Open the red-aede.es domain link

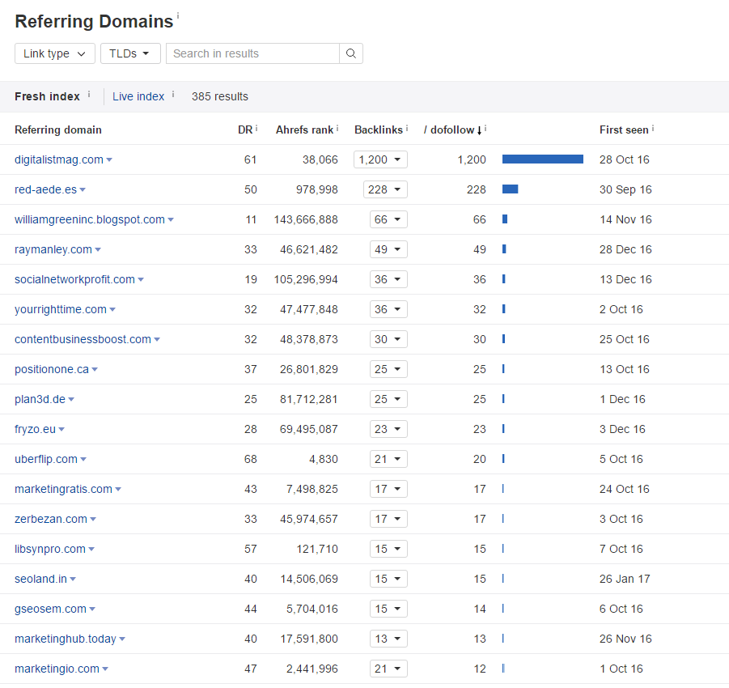tap(45, 189)
